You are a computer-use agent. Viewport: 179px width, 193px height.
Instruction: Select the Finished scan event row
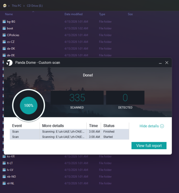point(69,132)
